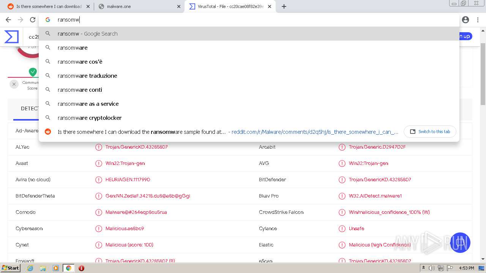This screenshot has width=486, height=273.
Task: Click Arcabit's Trojan.Generic.D2947D2F result
Action: (377, 147)
